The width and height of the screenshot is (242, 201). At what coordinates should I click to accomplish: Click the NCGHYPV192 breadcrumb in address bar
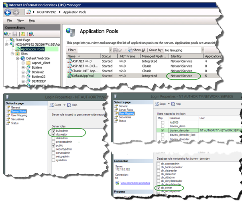(46, 12)
